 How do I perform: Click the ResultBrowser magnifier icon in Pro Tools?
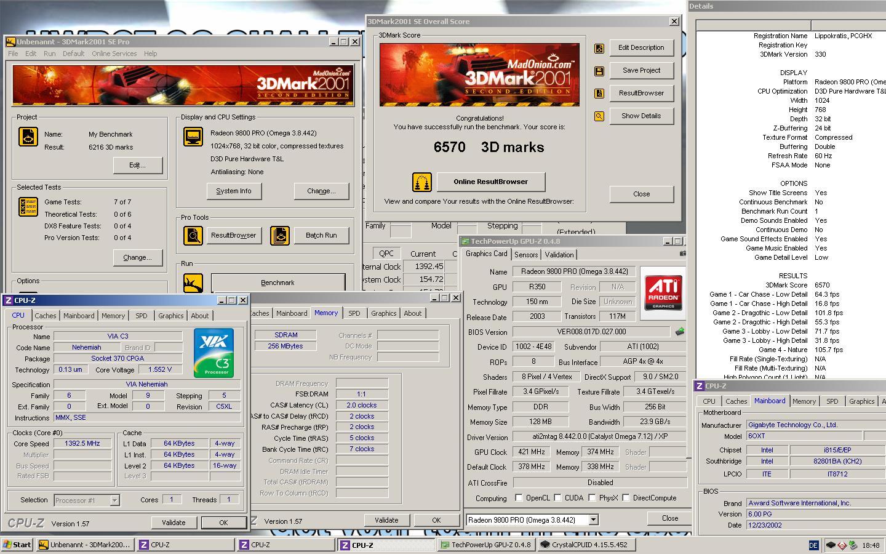coord(193,235)
